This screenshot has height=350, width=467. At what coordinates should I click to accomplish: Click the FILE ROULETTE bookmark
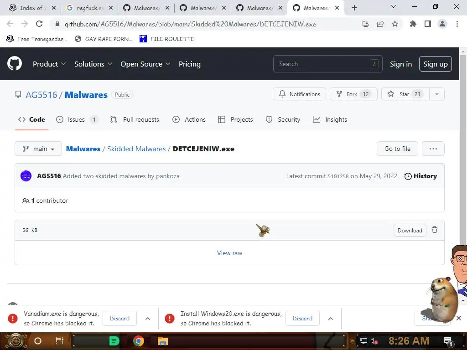point(167,39)
